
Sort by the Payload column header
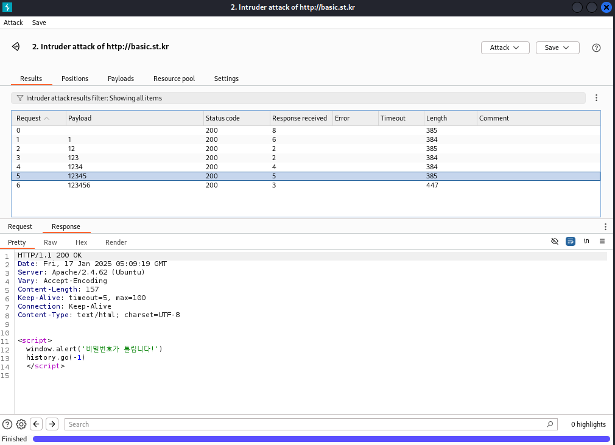pyautogui.click(x=135, y=119)
